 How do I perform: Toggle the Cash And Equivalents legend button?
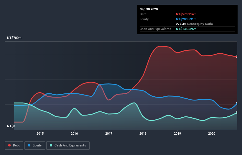click(68, 146)
